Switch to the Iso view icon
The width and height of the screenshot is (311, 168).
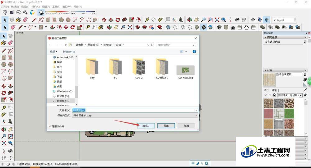coord(219,27)
